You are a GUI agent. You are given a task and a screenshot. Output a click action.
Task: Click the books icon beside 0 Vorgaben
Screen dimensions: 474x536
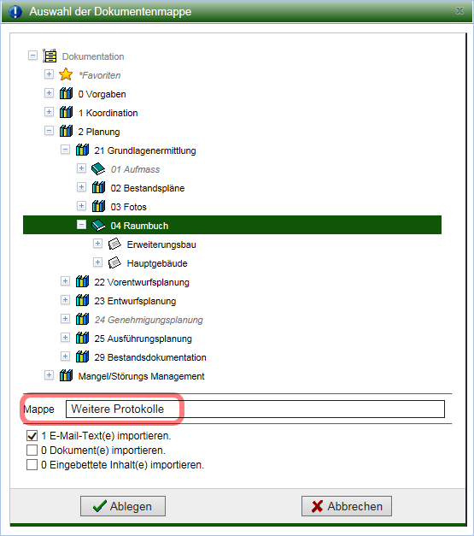[x=66, y=93]
